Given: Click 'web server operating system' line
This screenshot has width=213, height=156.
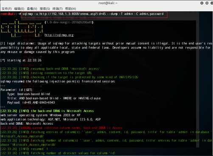Looking at the screenshot, I should coord(40,115).
